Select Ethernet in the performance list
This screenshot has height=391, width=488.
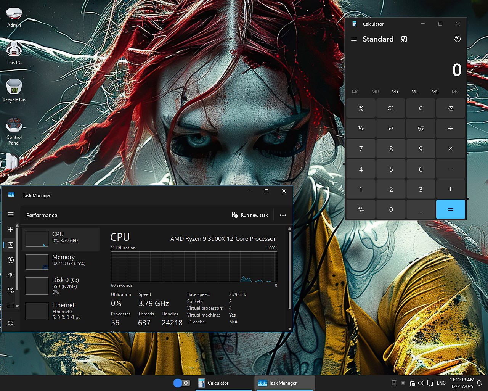[x=61, y=311]
